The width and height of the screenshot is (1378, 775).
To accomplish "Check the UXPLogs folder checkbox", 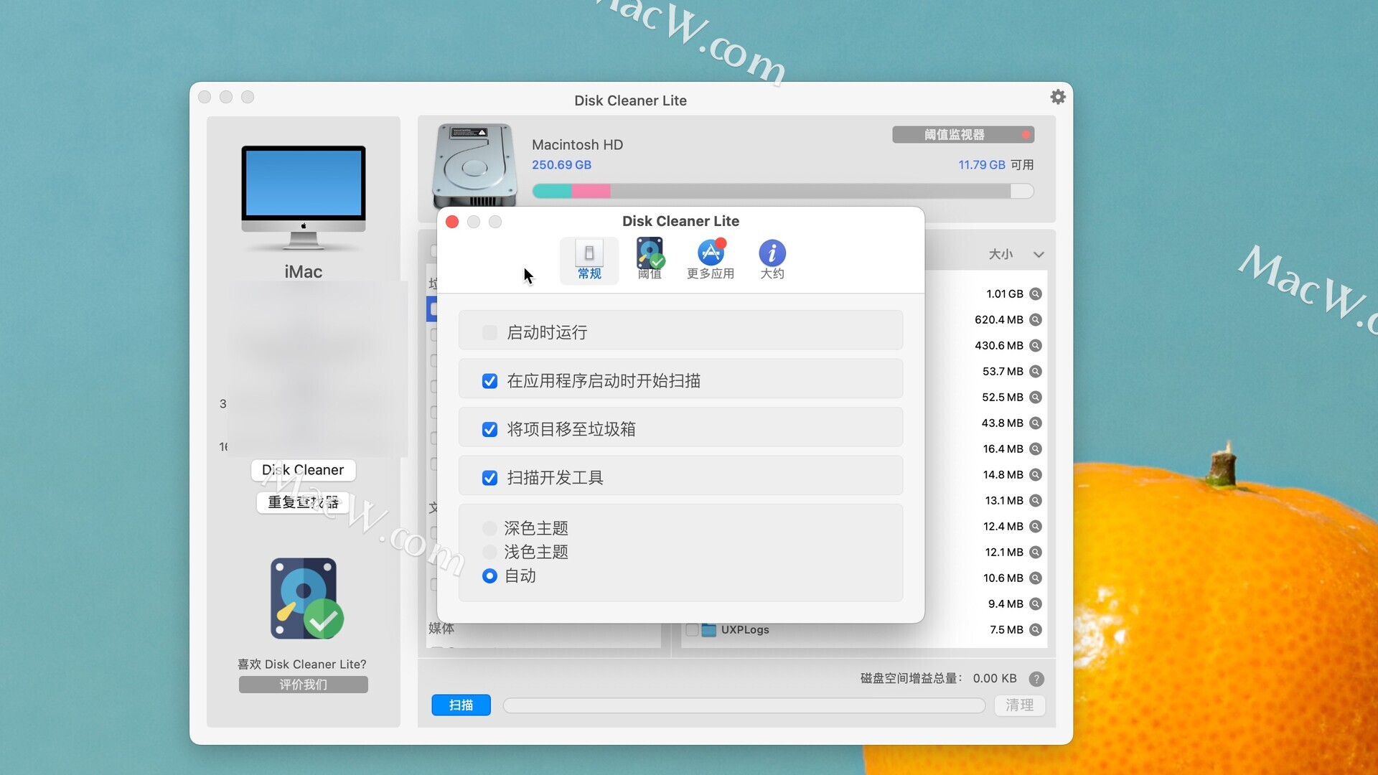I will 692,630.
